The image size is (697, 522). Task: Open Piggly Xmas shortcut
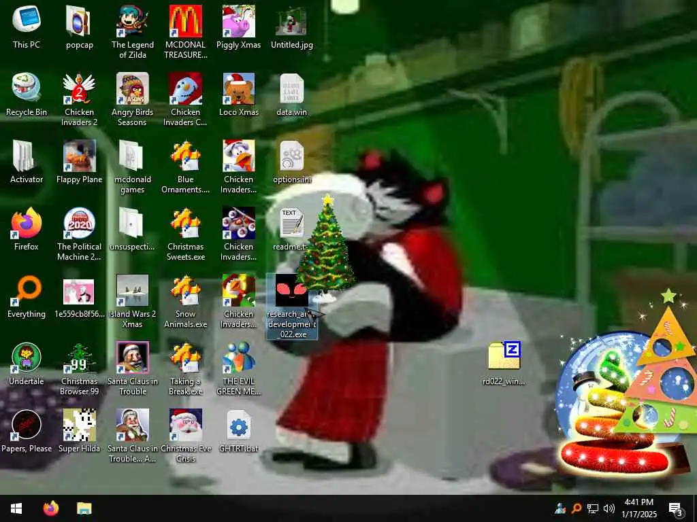pos(239,27)
